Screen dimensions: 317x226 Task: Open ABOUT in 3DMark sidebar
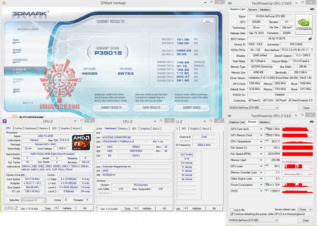tap(16, 90)
